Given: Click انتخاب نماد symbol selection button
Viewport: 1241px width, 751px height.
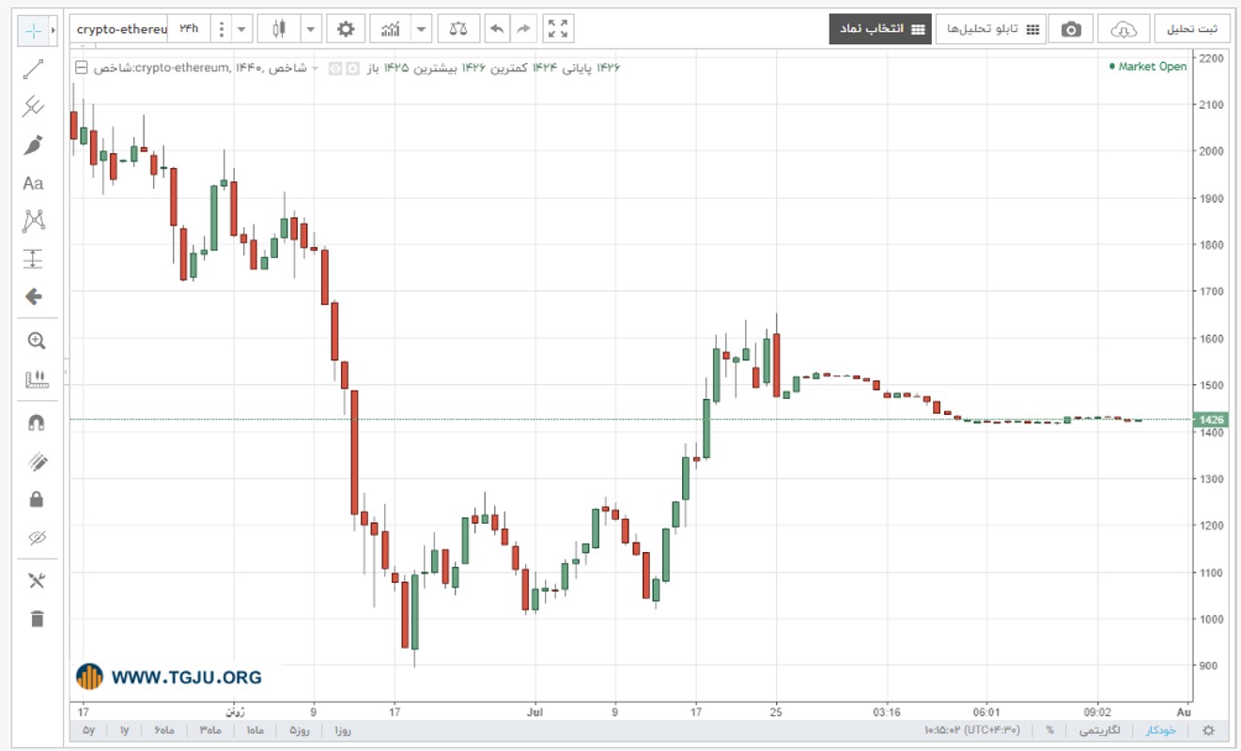Looking at the screenshot, I should click(879, 29).
